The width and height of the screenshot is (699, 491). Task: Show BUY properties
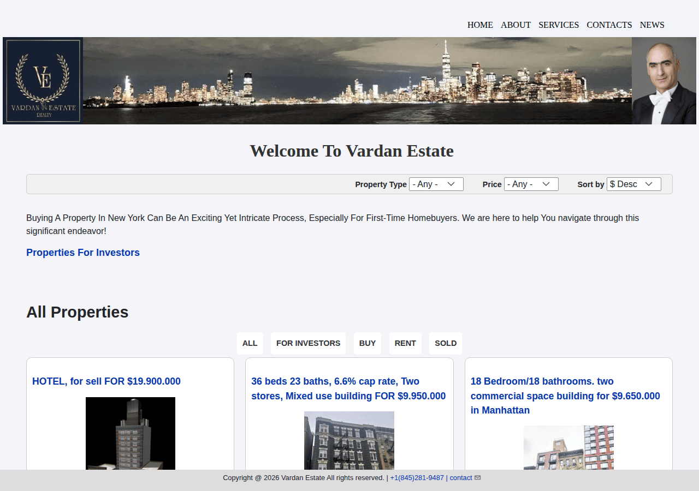click(x=368, y=343)
